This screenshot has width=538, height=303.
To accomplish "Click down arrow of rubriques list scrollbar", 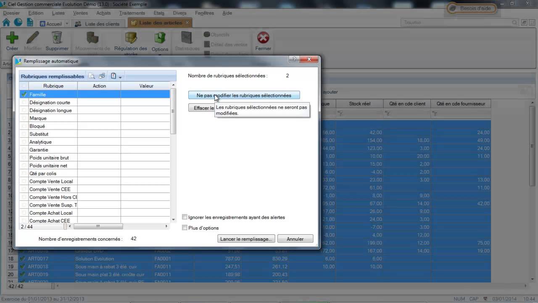I will coord(173,220).
